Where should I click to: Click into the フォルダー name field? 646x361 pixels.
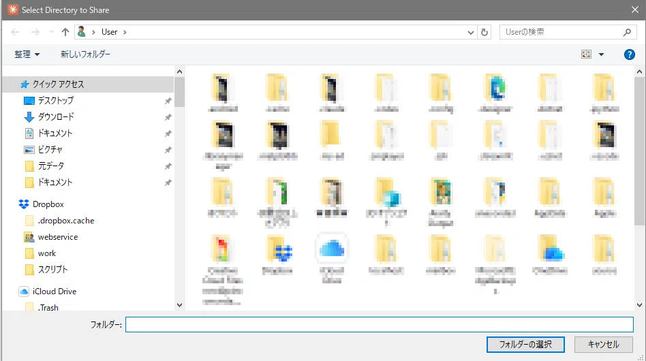click(x=379, y=324)
